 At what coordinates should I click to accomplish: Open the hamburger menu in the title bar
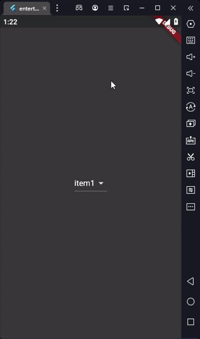pos(111,8)
